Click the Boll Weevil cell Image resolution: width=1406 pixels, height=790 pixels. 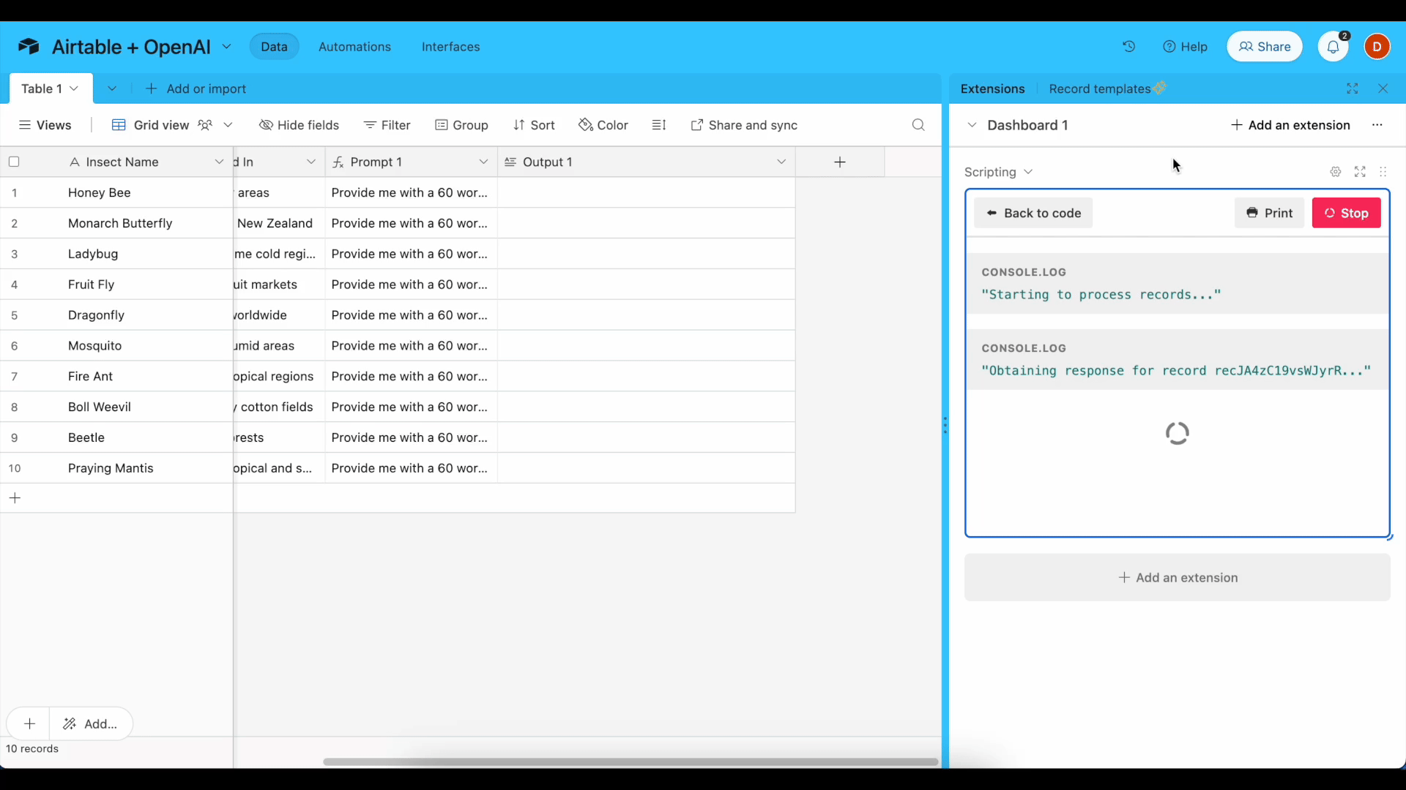[146, 407]
